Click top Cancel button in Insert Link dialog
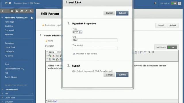 tap(109, 13)
